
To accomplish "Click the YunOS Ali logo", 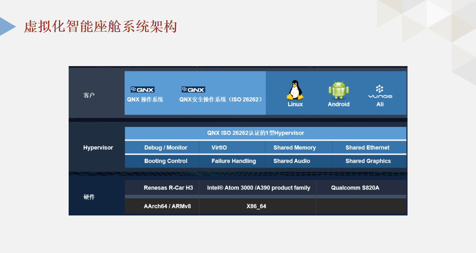I will pos(380,91).
